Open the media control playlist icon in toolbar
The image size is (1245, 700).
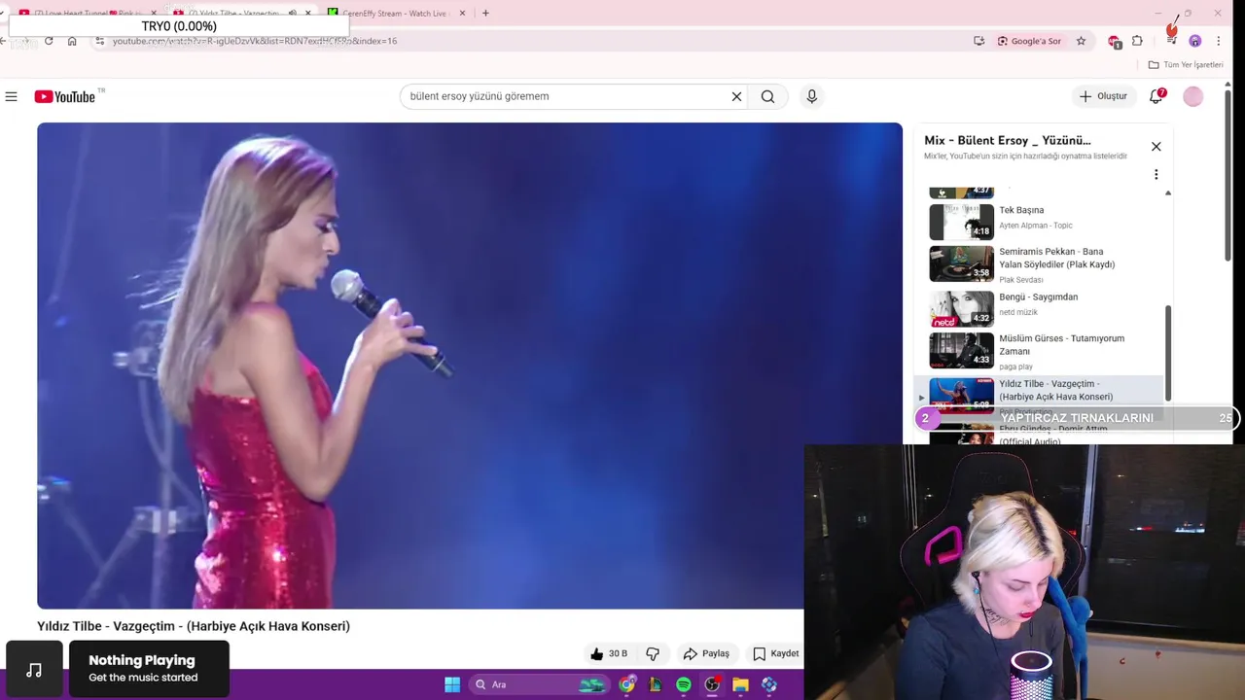[1171, 41]
